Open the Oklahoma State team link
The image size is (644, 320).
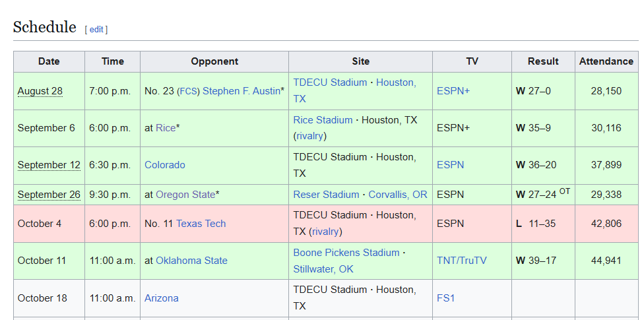tap(191, 261)
